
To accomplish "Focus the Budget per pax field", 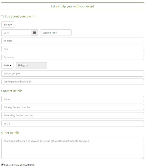I will click(73, 73).
